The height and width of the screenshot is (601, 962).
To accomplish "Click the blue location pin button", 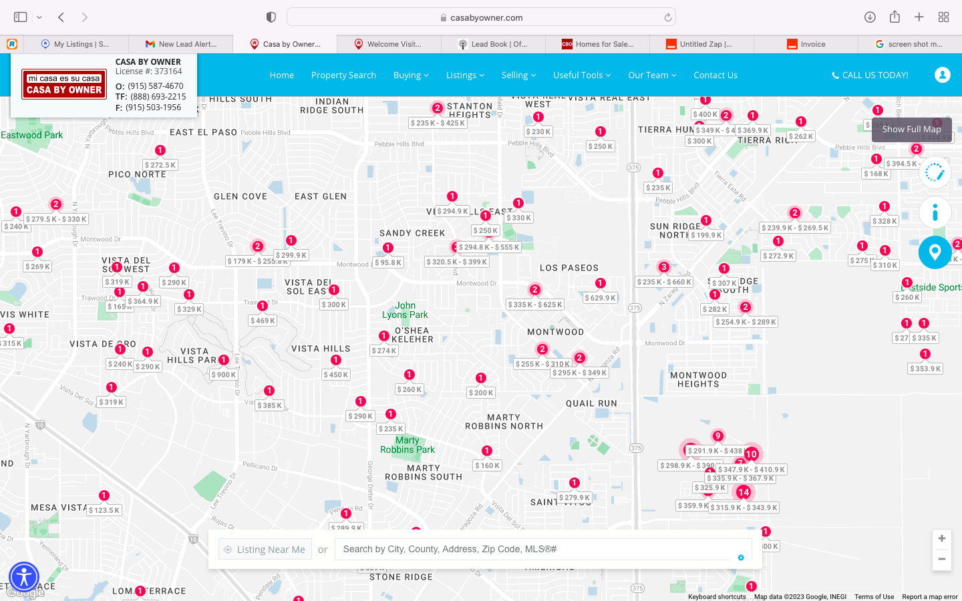I will [x=935, y=252].
